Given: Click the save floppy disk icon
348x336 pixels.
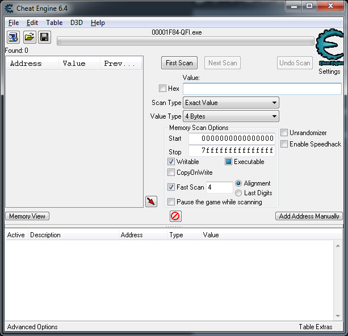Looking at the screenshot, I should [x=44, y=37].
